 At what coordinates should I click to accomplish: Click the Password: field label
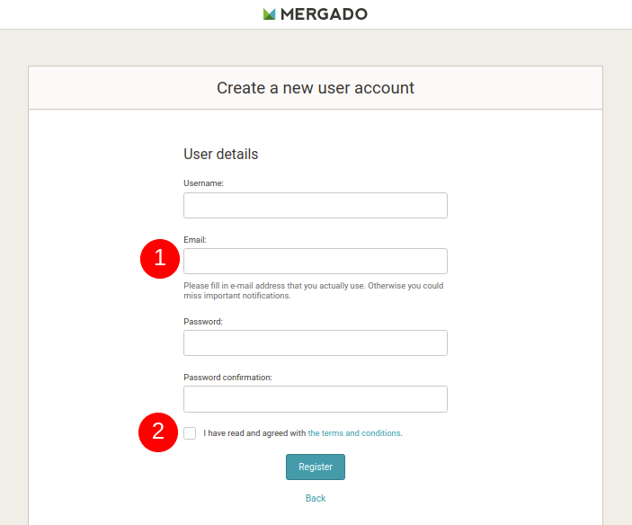click(203, 322)
